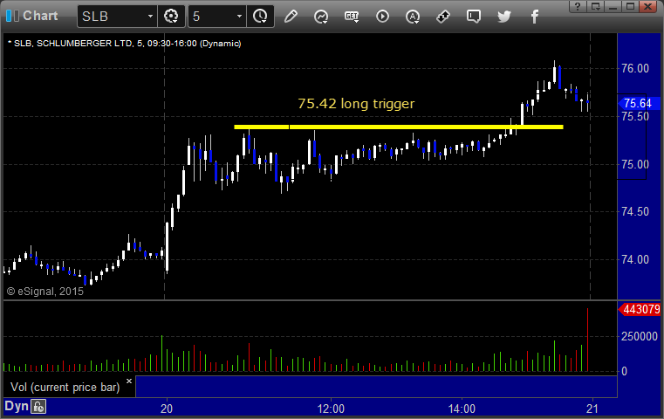Screen dimensions: 664x419
Task: Click the date 20 time axis label
Action: (x=167, y=409)
